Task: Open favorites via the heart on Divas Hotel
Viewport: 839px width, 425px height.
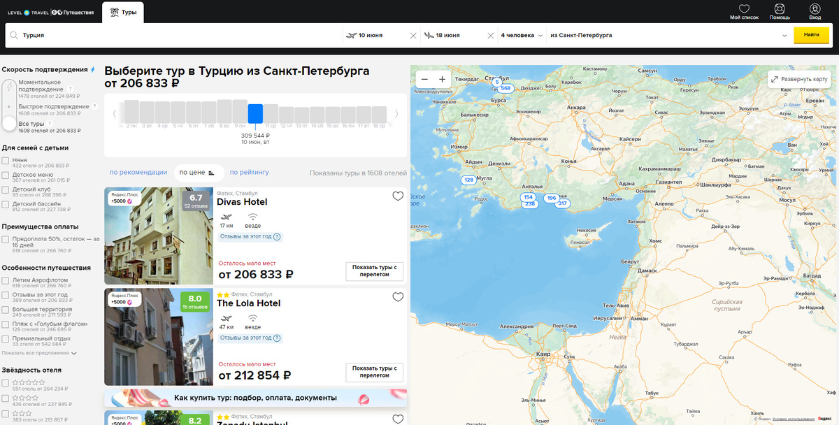Action: [398, 196]
